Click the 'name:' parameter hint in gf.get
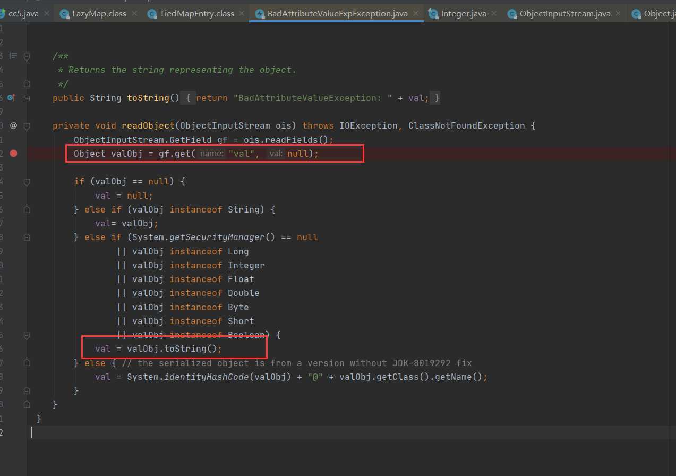The image size is (676, 476). coord(212,154)
